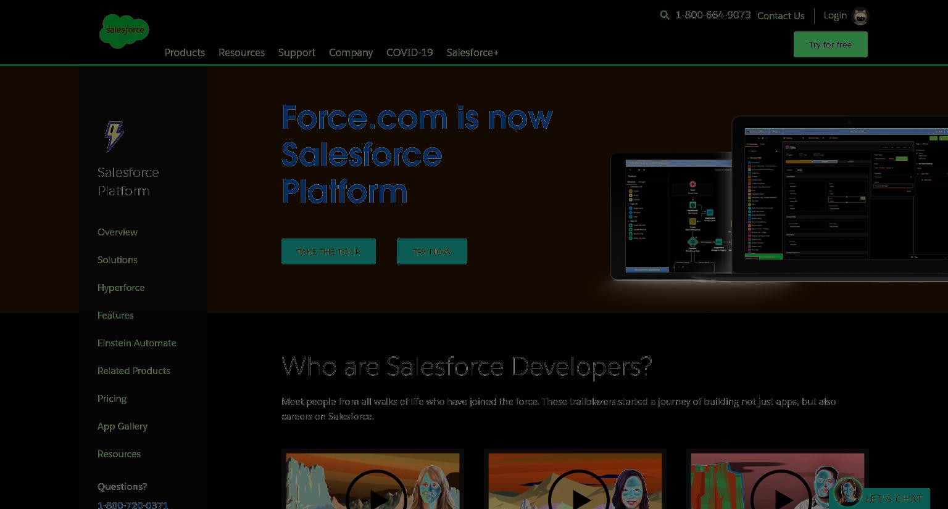The width and height of the screenshot is (948, 509).
Task: Click the Try for free button
Action: 830,44
